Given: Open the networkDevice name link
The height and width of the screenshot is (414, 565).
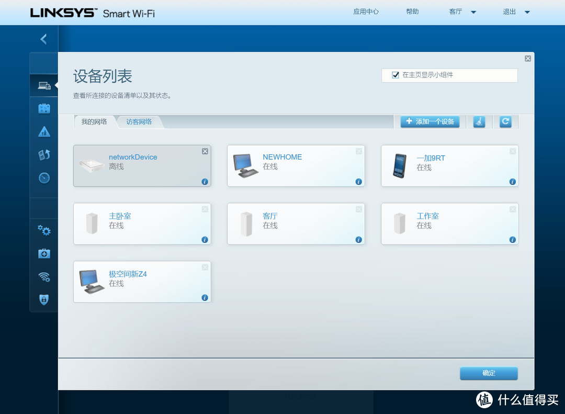Looking at the screenshot, I should coord(133,157).
